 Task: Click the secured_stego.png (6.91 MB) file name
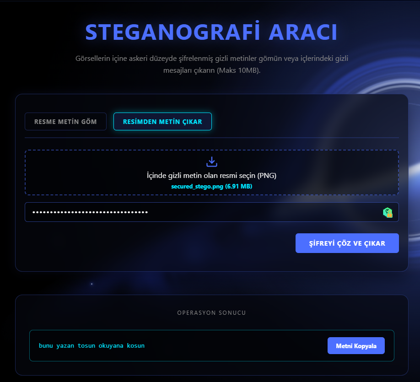[212, 187]
